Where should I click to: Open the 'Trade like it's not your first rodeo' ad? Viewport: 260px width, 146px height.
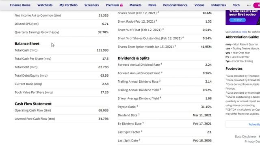pyautogui.click(x=243, y=17)
